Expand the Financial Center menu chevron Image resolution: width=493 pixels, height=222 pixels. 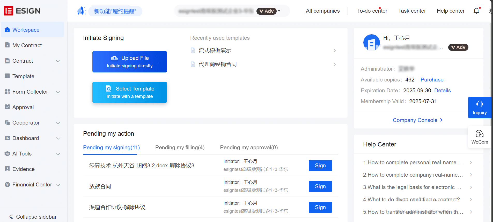[x=58, y=185]
